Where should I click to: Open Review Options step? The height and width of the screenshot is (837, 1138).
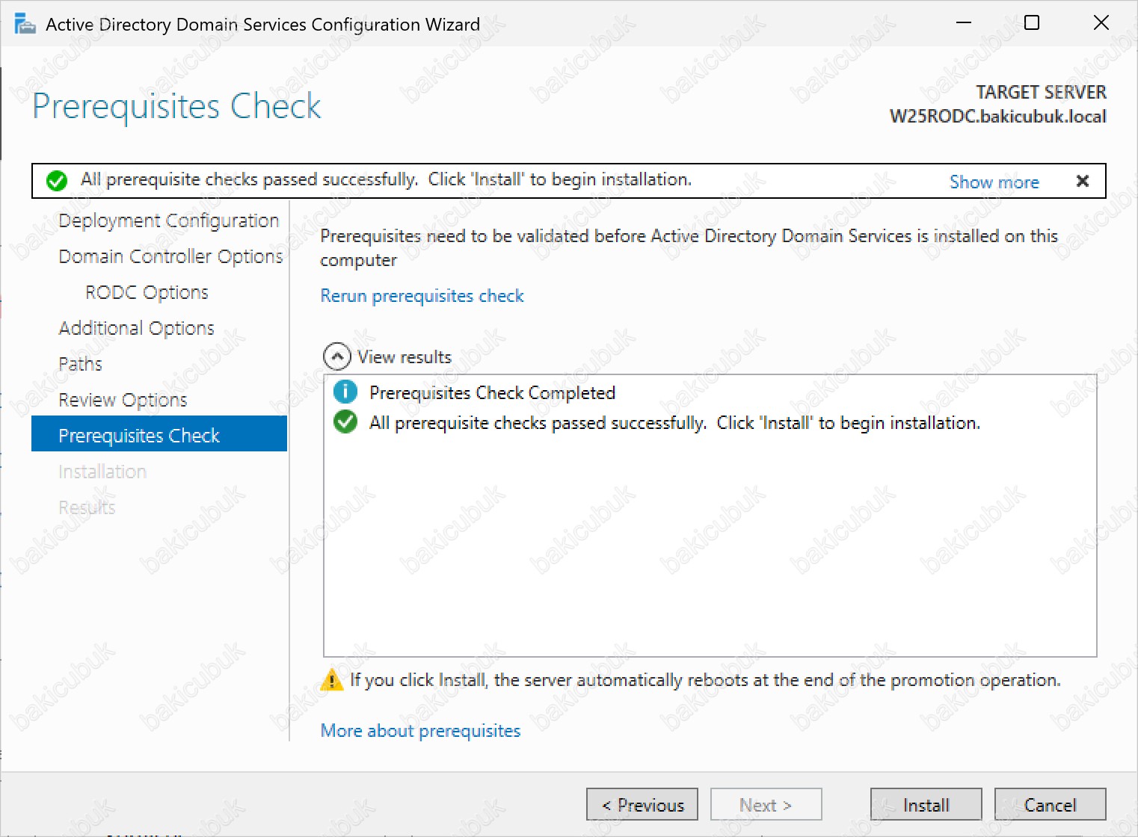tap(123, 400)
